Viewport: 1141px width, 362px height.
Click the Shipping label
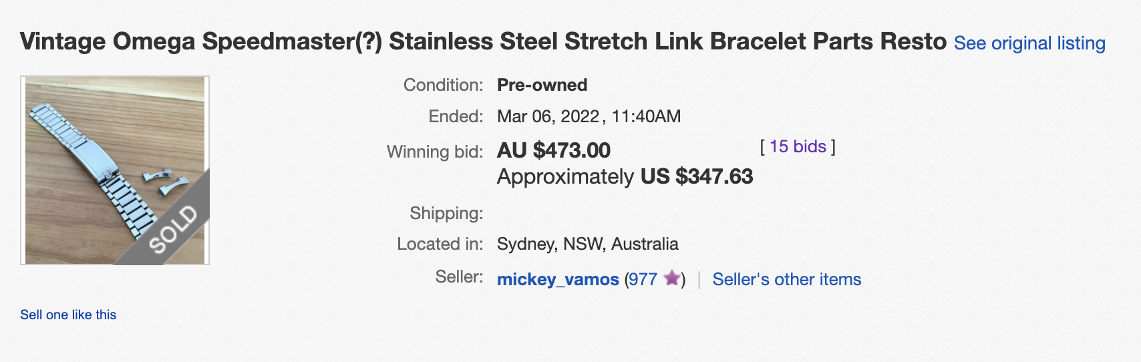pos(446,213)
